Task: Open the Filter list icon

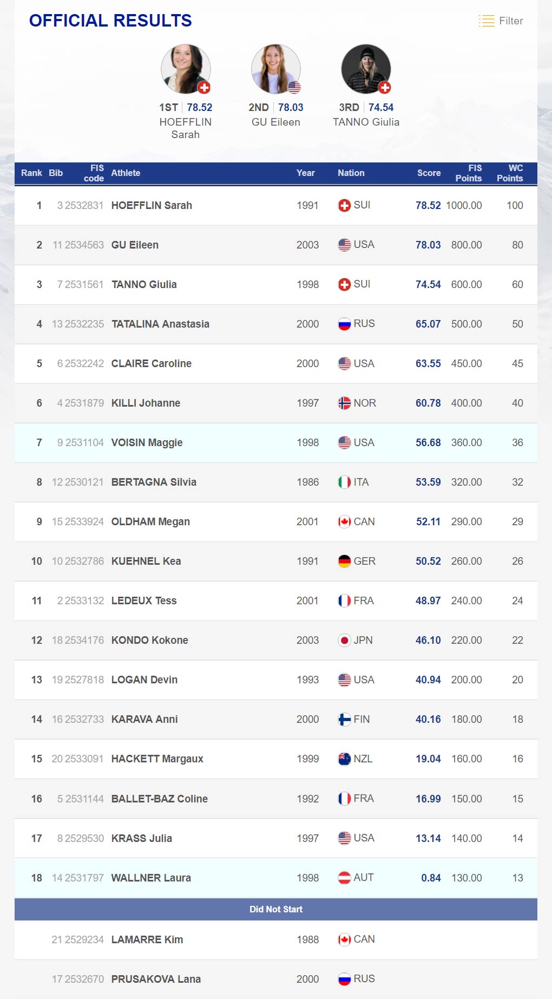Action: click(487, 21)
